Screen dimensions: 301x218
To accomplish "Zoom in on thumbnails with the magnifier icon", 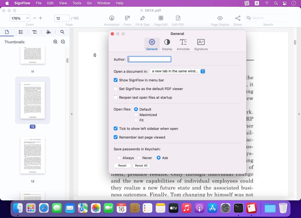I will pyautogui.click(x=55, y=42).
